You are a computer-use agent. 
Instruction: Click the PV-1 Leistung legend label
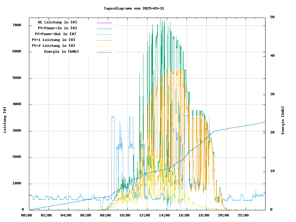pos(53,40)
